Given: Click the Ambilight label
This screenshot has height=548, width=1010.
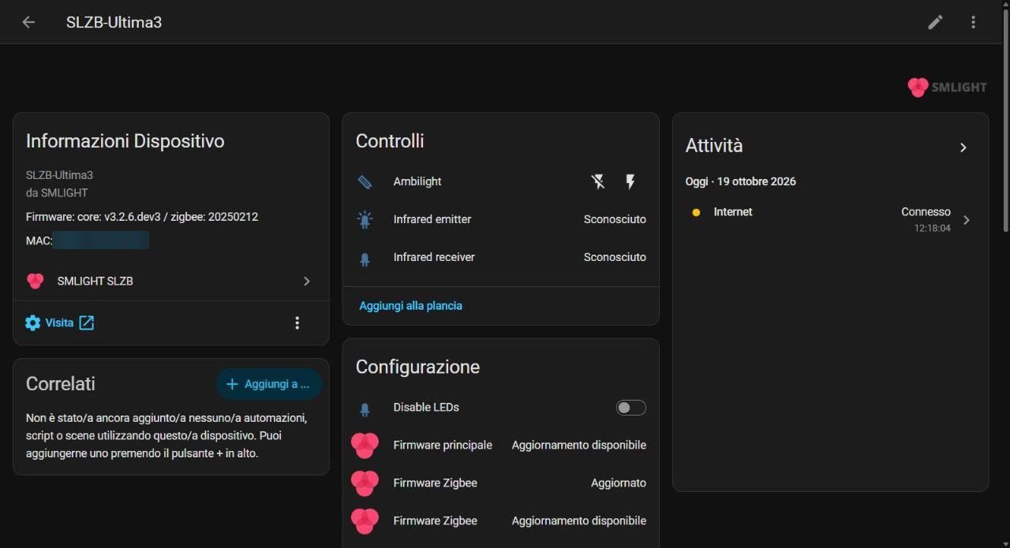Looking at the screenshot, I should [417, 181].
